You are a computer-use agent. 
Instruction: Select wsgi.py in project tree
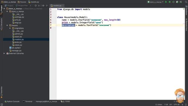18,23
